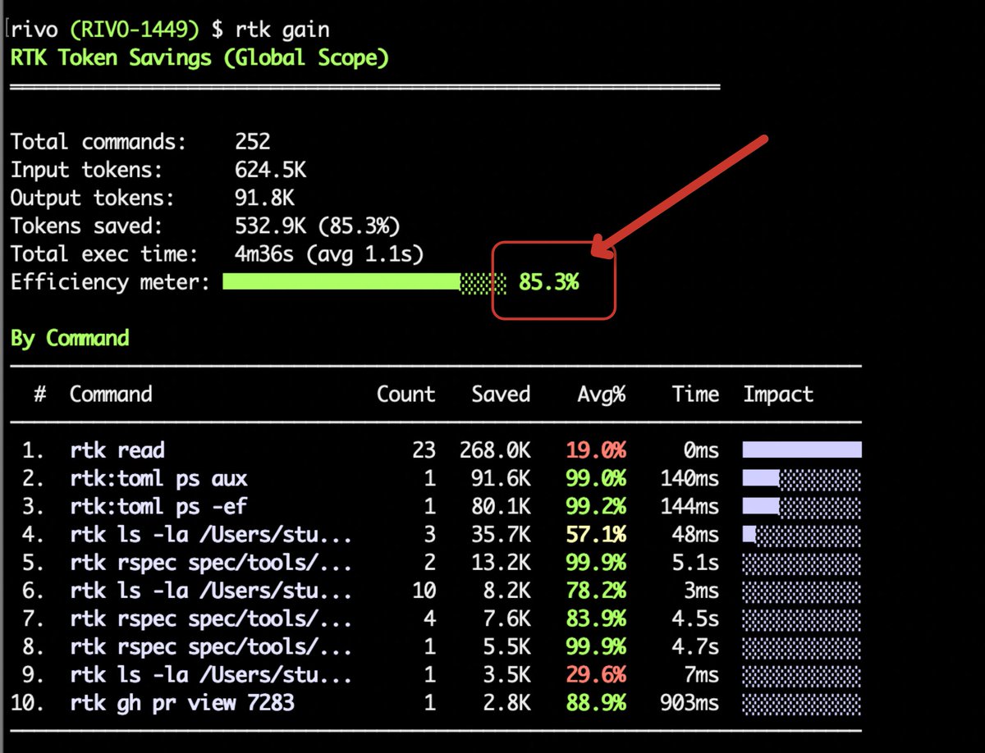Image resolution: width=985 pixels, height=753 pixels.
Task: Click the 35.7K saved value
Action: pyautogui.click(x=501, y=535)
